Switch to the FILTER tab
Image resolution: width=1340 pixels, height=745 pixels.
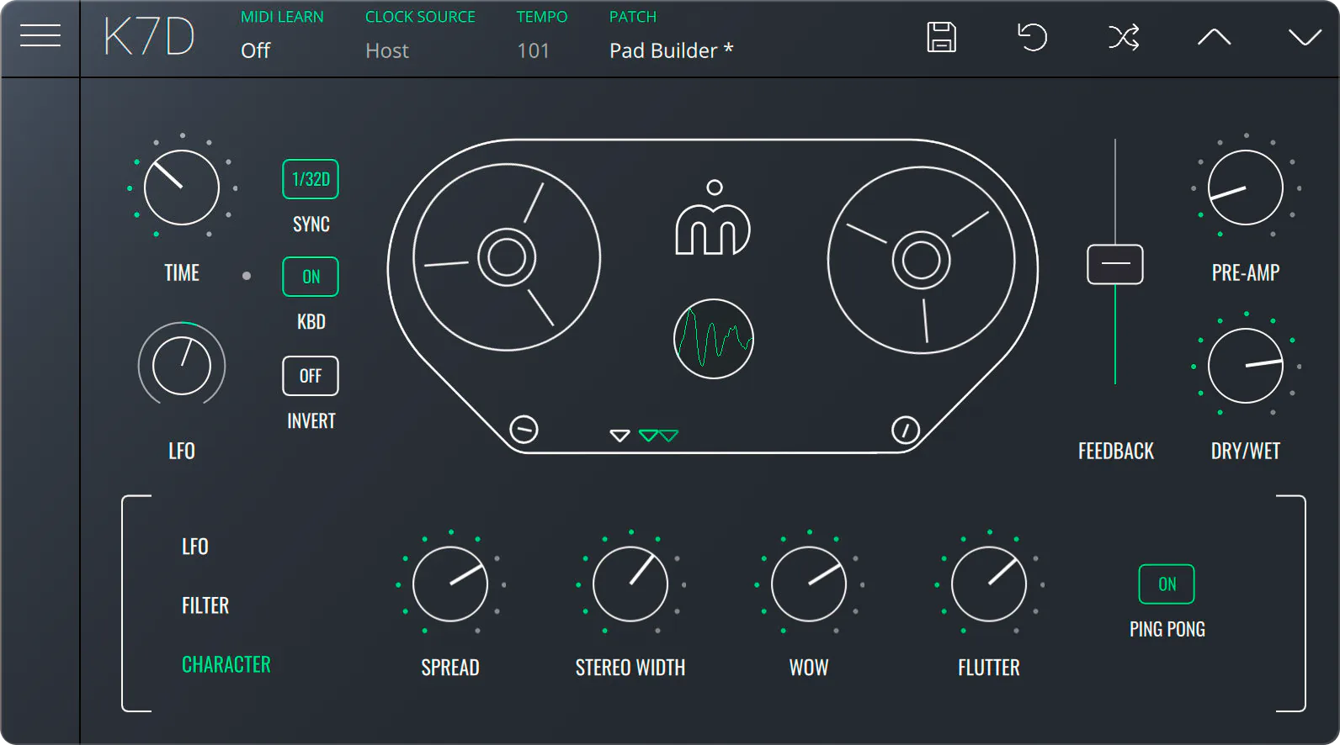pos(205,605)
